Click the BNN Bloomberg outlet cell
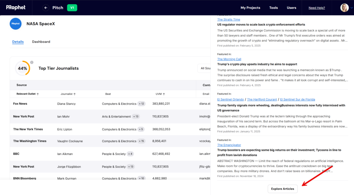This screenshot has width=354, height=195. click(x=25, y=178)
